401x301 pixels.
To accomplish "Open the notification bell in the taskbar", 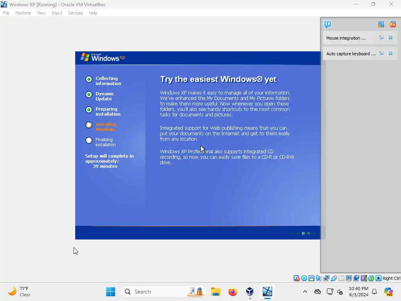I will (x=374, y=292).
